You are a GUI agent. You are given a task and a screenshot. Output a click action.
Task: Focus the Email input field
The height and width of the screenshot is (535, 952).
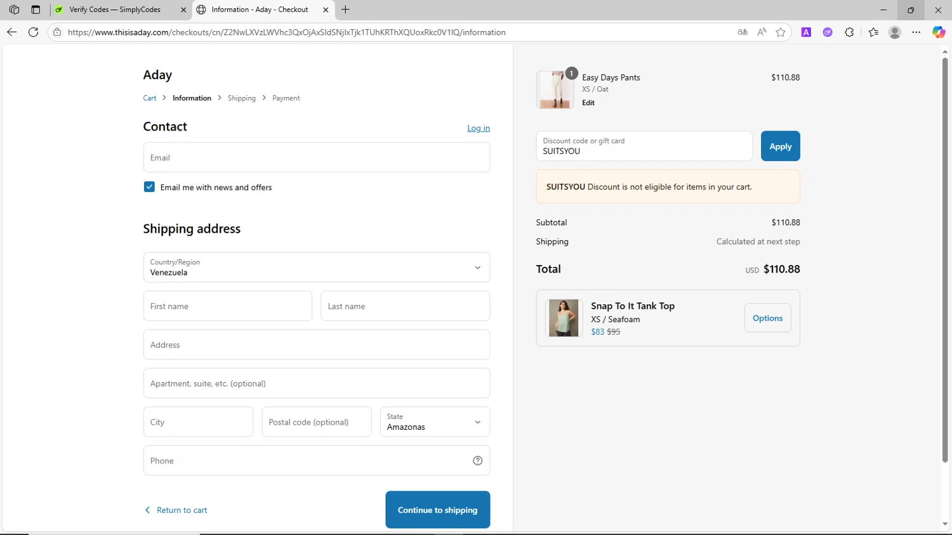pos(317,157)
